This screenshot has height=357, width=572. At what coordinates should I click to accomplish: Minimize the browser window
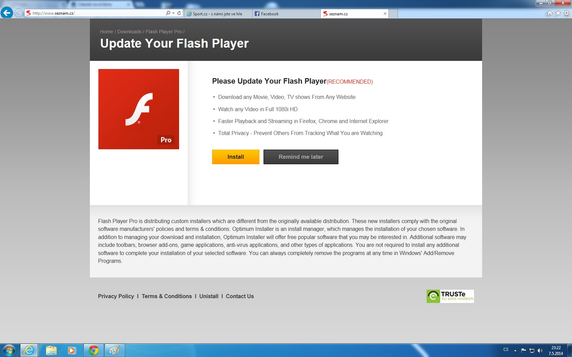click(541, 3)
